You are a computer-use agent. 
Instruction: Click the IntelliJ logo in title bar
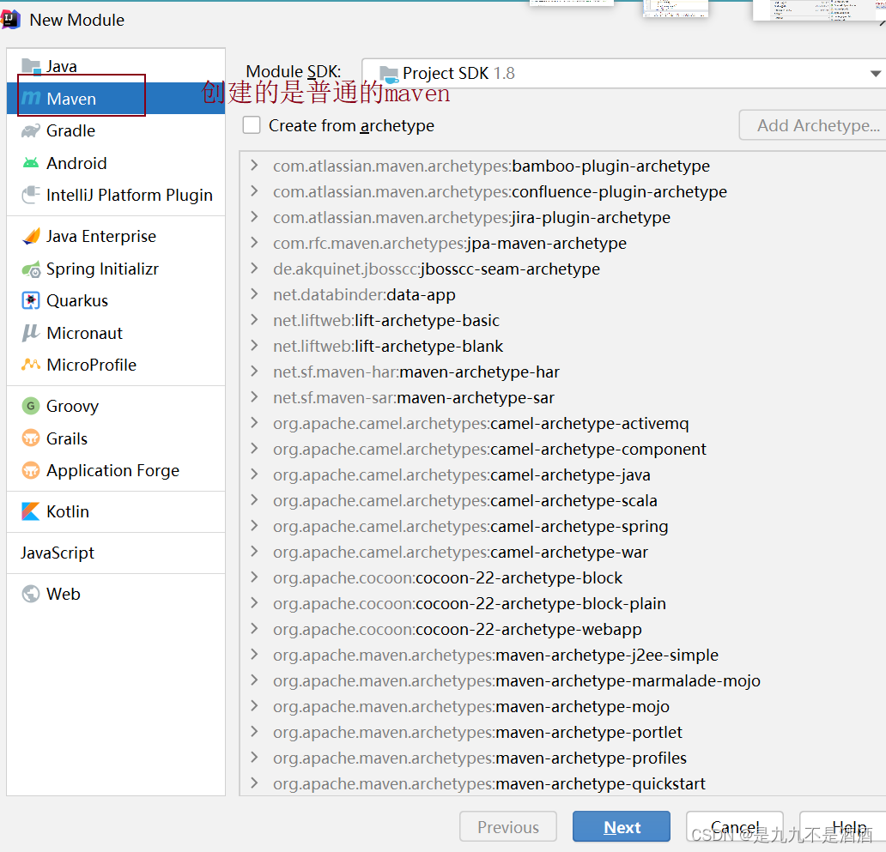pyautogui.click(x=10, y=19)
